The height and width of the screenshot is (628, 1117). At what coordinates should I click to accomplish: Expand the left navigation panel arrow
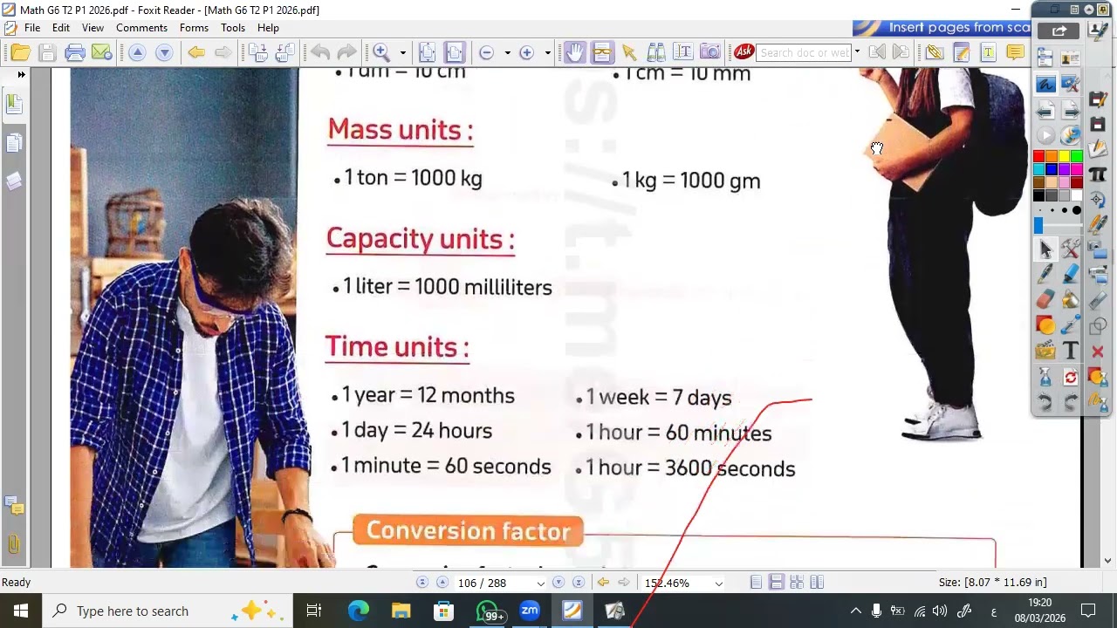pos(21,75)
